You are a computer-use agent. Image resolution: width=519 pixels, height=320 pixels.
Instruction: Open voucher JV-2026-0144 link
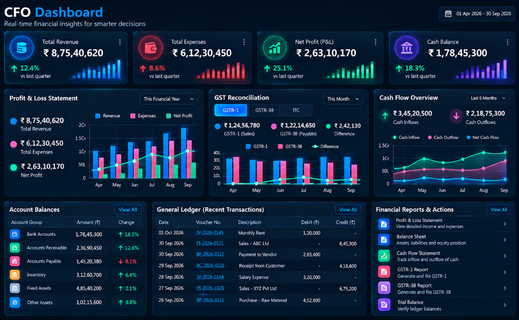(210, 277)
